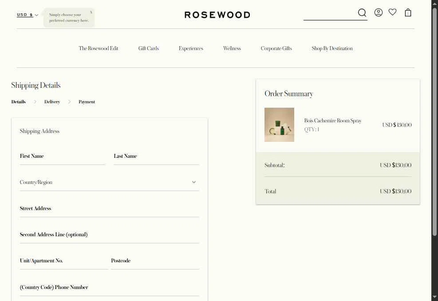Image resolution: width=438 pixels, height=301 pixels.
Task: Click the Bois Cachemire Room Spray product name
Action: [333, 121]
